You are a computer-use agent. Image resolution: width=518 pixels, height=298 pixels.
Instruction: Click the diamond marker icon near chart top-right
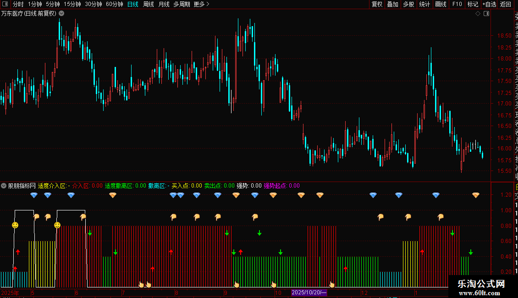click(478, 14)
